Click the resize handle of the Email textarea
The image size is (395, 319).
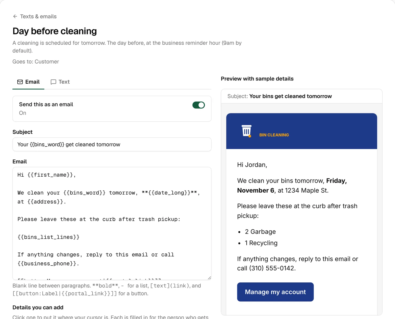(209, 278)
